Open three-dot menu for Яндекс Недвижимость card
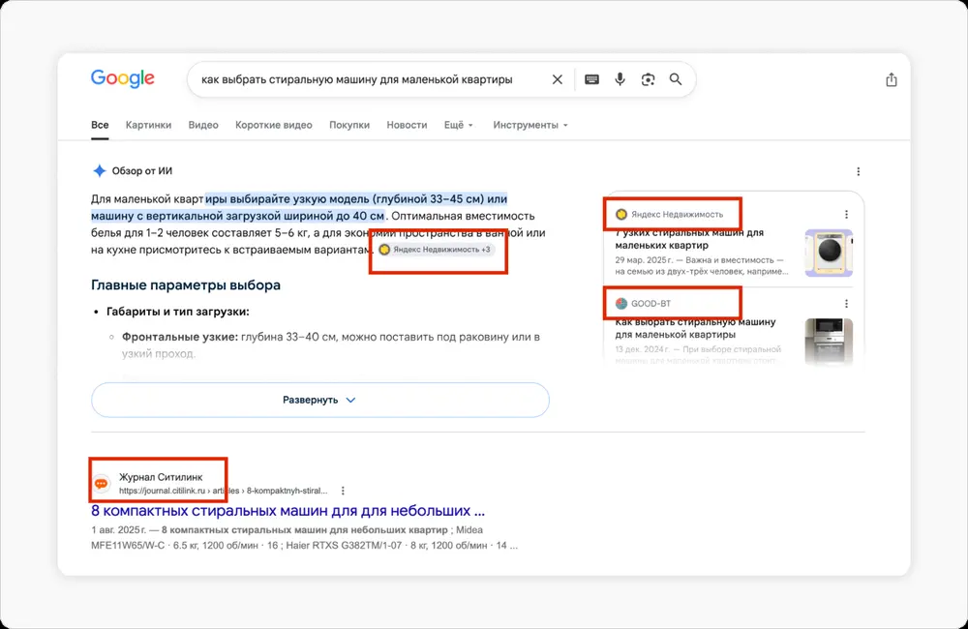Image resolution: width=968 pixels, height=629 pixels. [846, 214]
